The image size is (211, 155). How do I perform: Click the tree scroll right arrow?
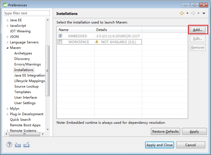43,134
